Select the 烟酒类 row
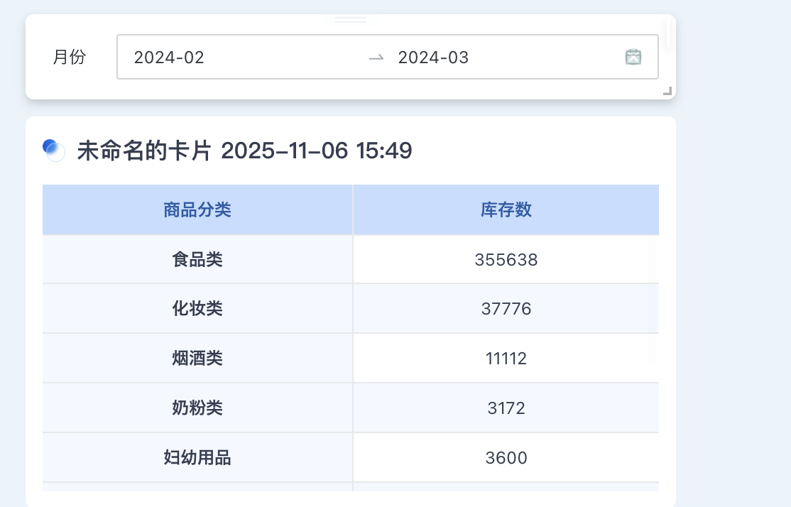 click(x=197, y=358)
